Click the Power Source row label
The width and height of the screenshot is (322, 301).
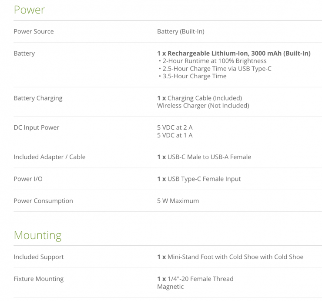(x=34, y=31)
